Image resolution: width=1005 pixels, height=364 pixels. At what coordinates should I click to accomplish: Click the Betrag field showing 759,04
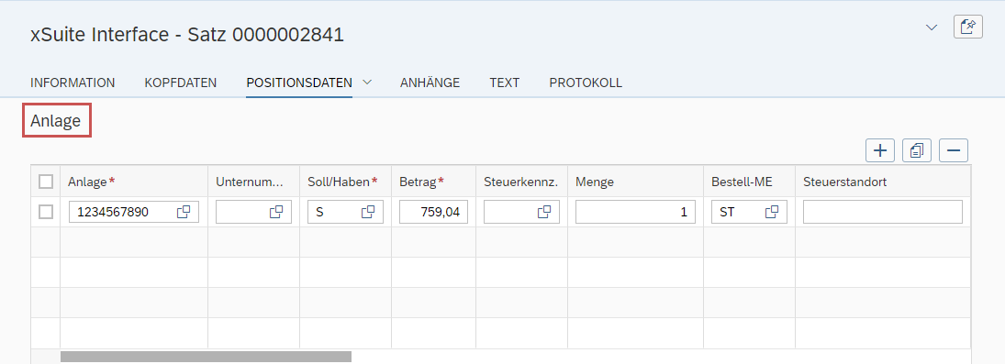point(433,212)
